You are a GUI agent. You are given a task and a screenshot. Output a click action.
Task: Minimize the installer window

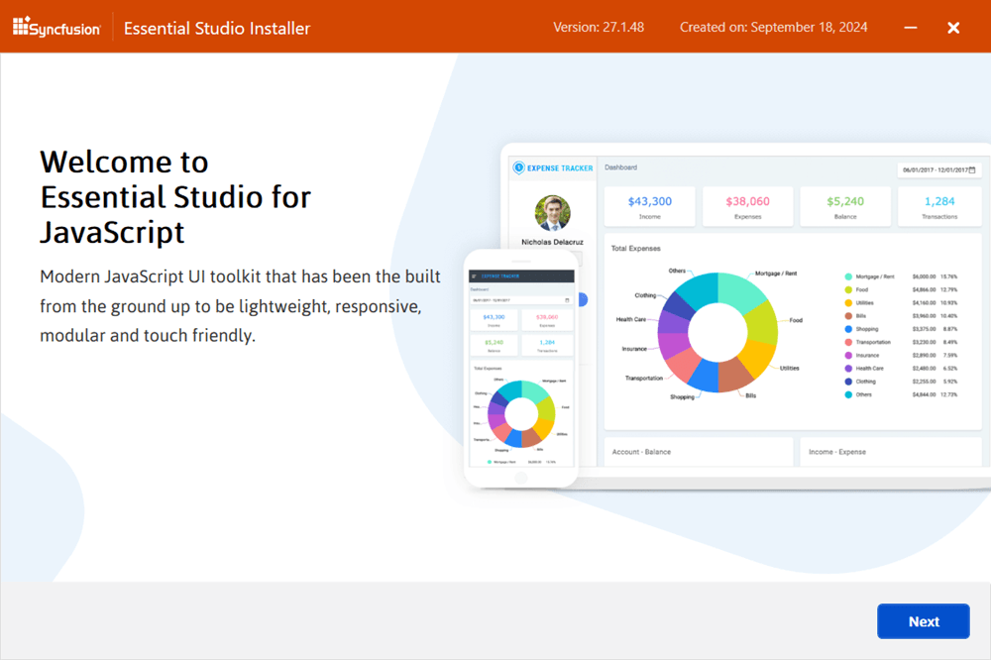(x=910, y=28)
